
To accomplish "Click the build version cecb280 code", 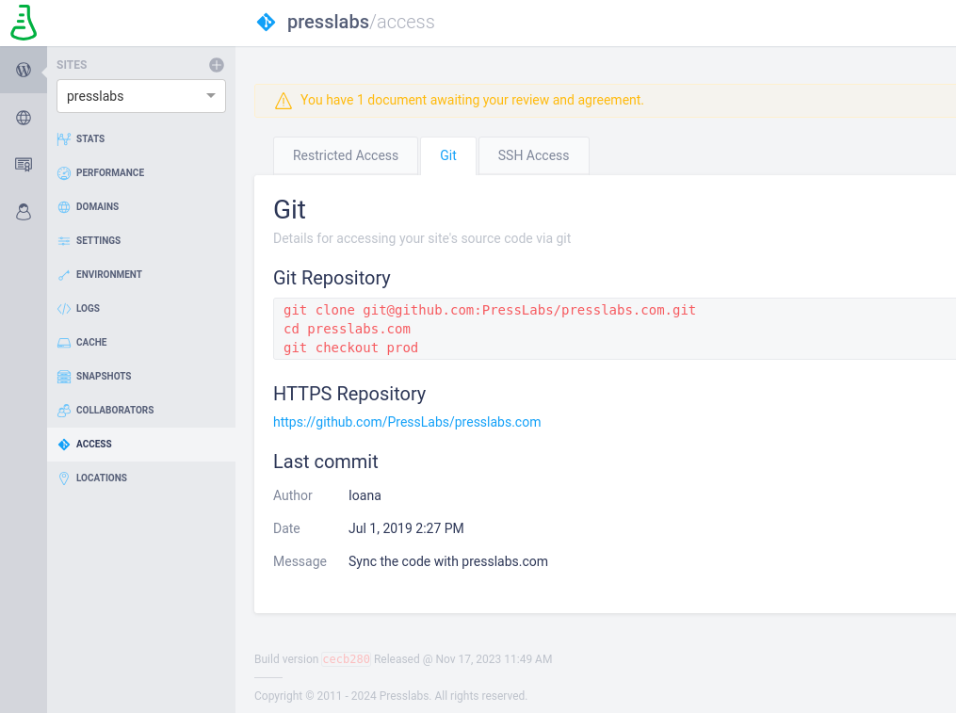I will tap(346, 659).
